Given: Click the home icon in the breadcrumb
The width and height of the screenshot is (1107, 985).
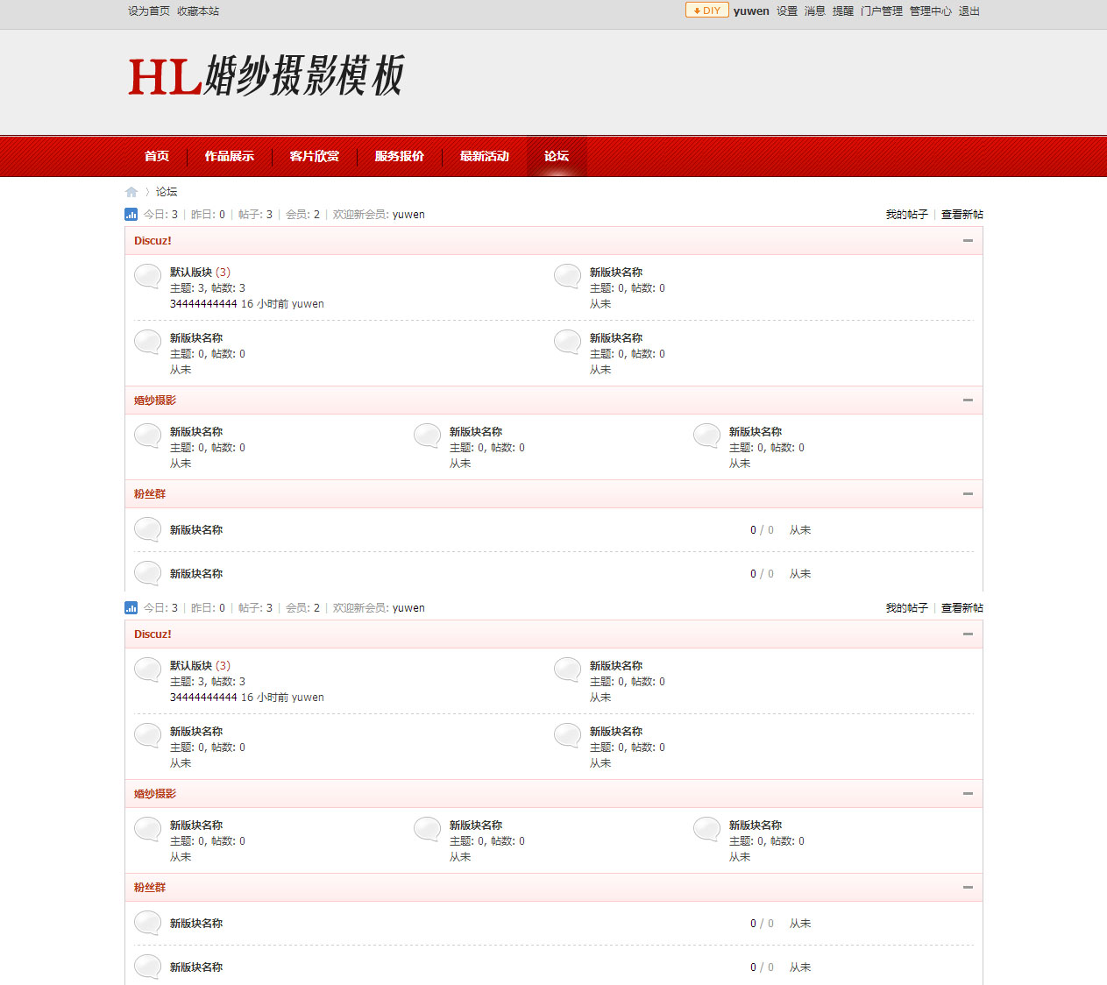Looking at the screenshot, I should 131,192.
